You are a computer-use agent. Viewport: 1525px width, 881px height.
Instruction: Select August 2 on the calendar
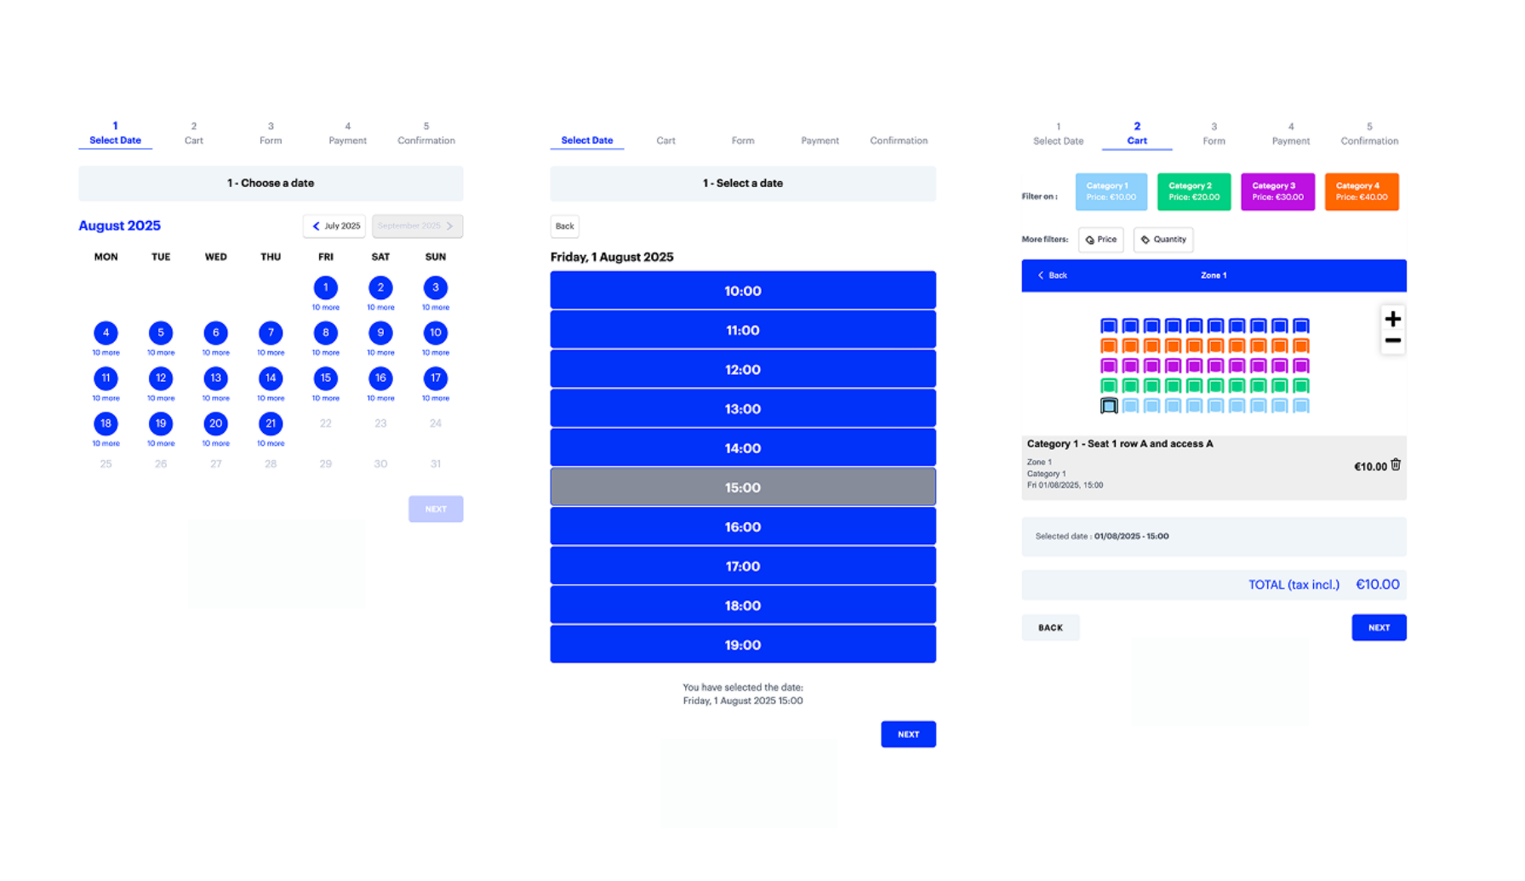[x=380, y=287]
